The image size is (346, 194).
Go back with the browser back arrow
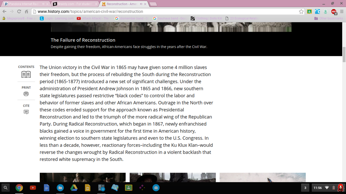click(4, 12)
